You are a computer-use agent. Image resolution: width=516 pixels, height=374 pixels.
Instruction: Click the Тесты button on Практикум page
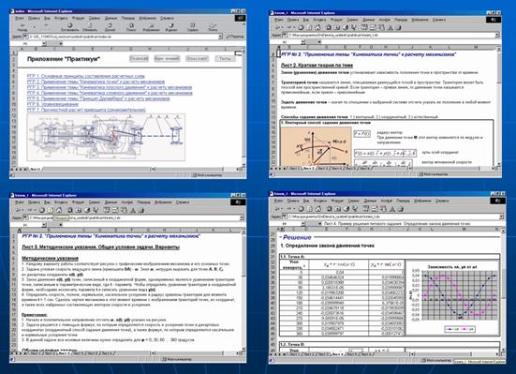[x=226, y=59]
